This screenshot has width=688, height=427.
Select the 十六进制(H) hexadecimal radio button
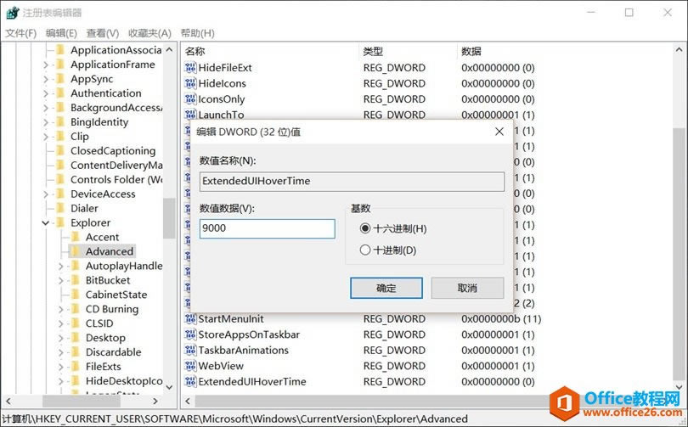pyautogui.click(x=364, y=228)
